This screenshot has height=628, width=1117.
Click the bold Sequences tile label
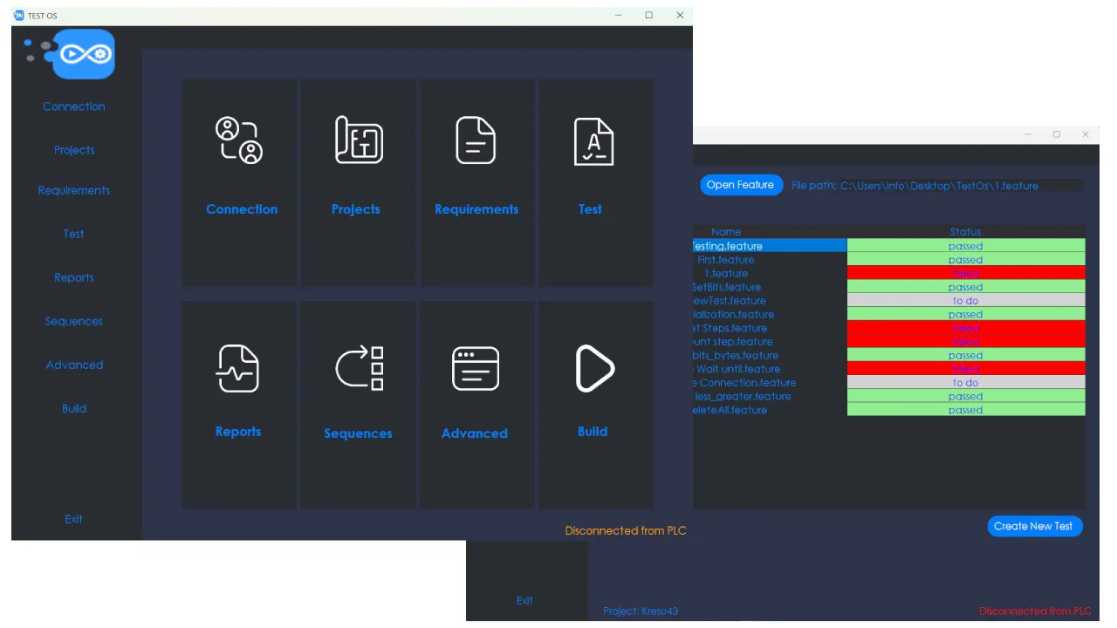(358, 433)
